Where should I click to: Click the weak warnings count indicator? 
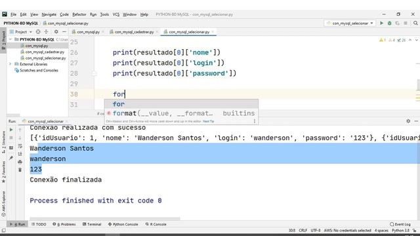pyautogui.click(x=391, y=40)
